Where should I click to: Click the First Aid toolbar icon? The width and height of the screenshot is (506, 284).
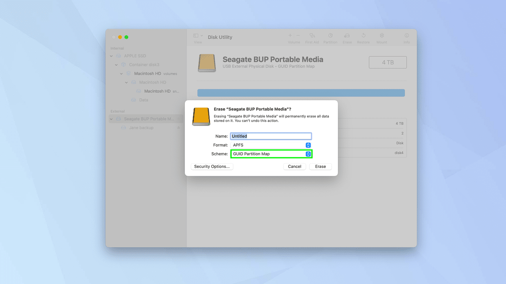pyautogui.click(x=312, y=36)
